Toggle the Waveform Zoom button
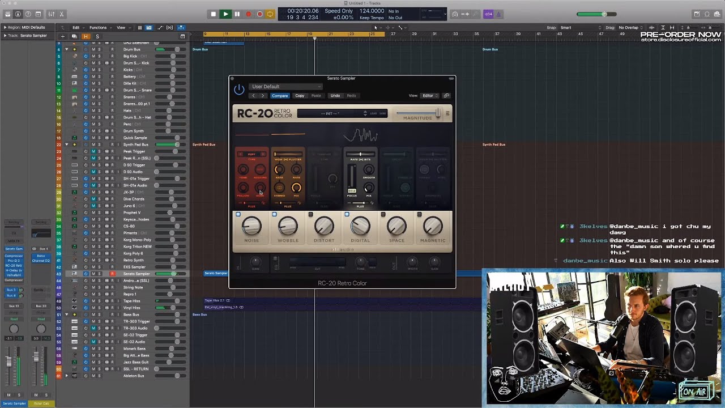This screenshot has width=725, height=408. [651, 27]
